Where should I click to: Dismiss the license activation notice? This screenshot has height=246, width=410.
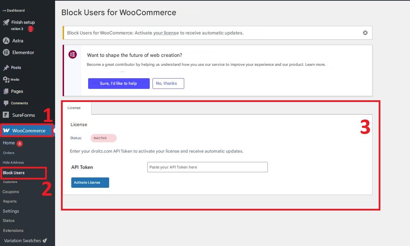click(x=365, y=33)
